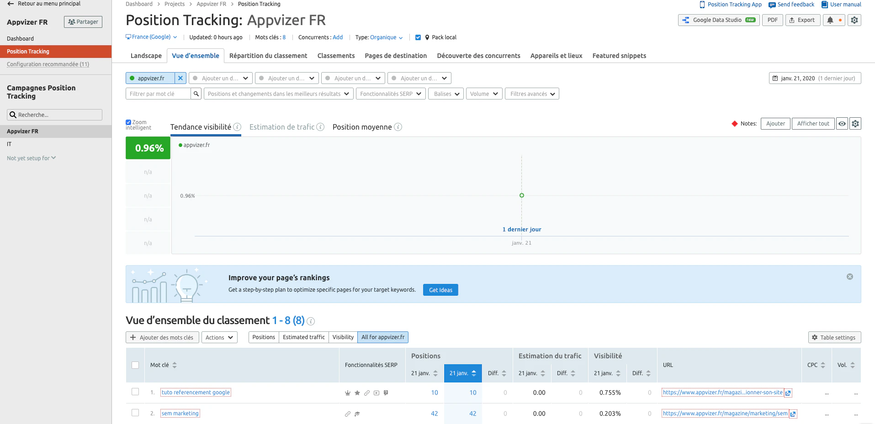Click Ajouter des mots clés button

coord(162,337)
